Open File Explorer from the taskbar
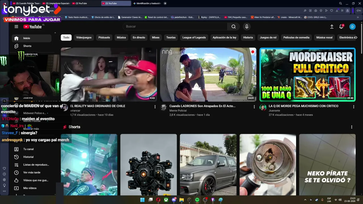 tap(181, 200)
